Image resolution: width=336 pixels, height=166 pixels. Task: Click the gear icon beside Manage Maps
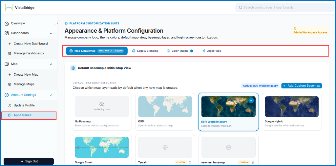tap(10, 84)
